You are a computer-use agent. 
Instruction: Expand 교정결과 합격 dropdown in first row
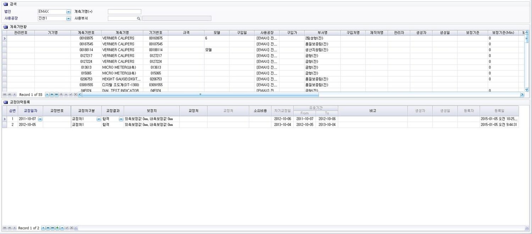[x=121, y=119]
